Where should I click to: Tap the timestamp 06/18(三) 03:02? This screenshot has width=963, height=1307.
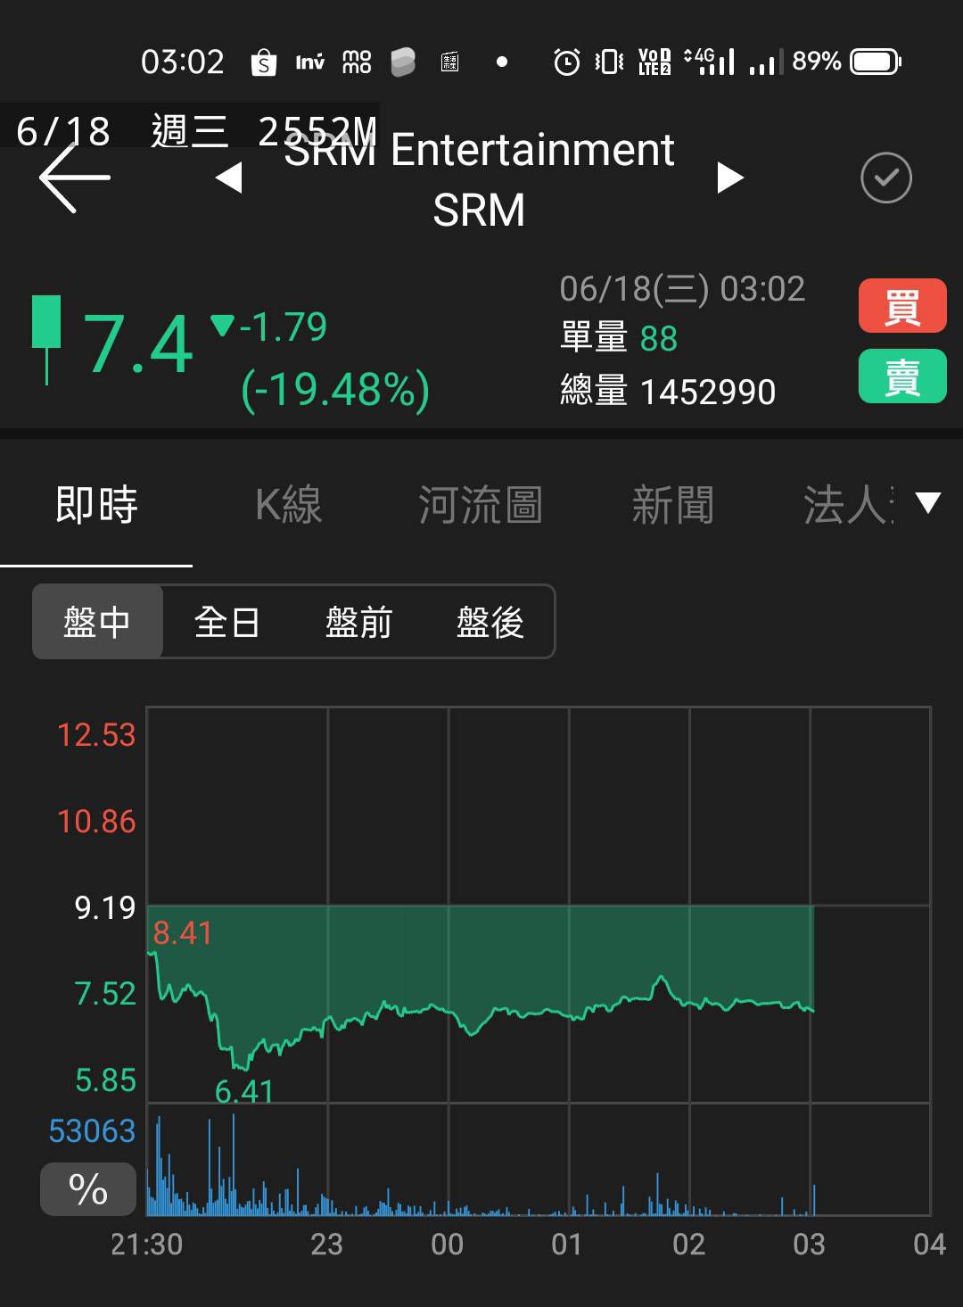(682, 288)
